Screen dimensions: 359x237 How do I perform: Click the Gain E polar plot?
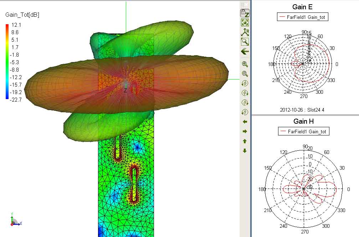(303, 64)
